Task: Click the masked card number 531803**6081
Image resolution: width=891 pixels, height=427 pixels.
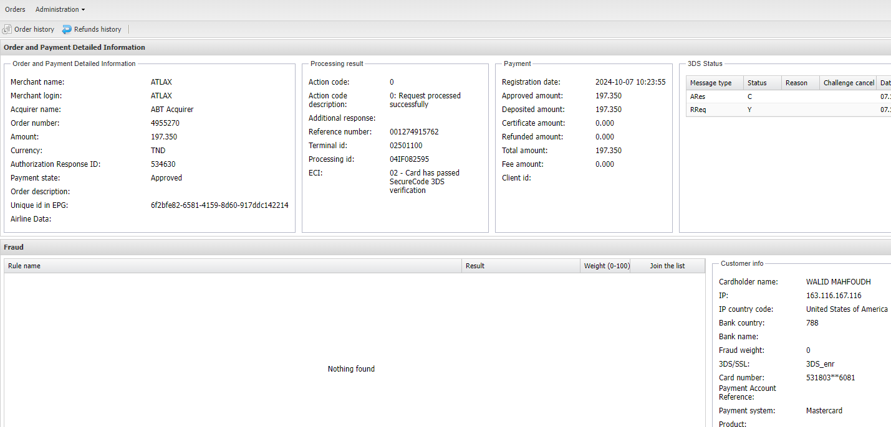Action: [831, 378]
